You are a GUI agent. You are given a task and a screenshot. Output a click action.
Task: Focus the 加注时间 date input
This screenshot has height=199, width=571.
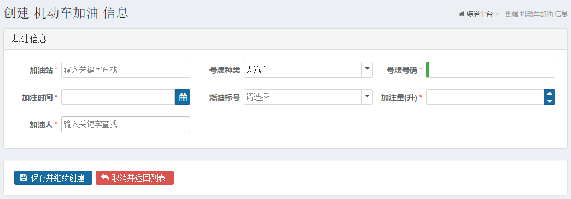click(x=118, y=97)
